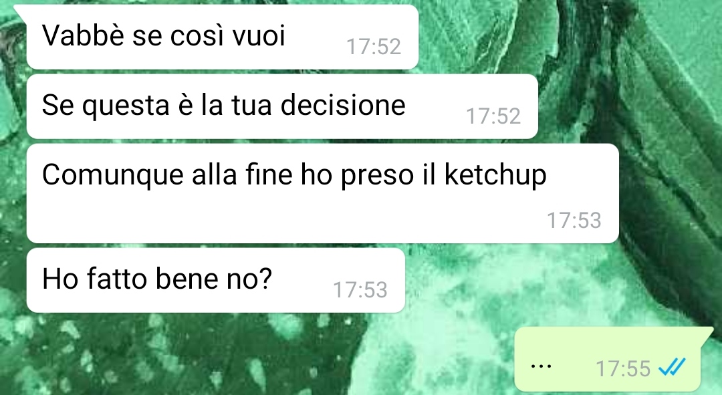Tap the 17:55 timestamp on the sent message
The height and width of the screenshot is (395, 722).
(x=623, y=369)
